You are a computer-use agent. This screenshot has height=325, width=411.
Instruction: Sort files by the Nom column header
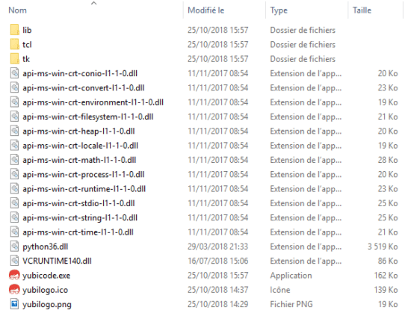[x=18, y=10]
